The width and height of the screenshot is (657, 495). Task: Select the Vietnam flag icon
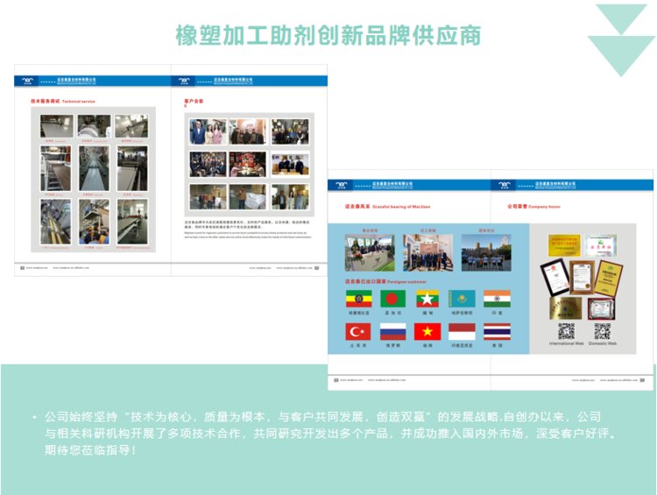tap(427, 332)
